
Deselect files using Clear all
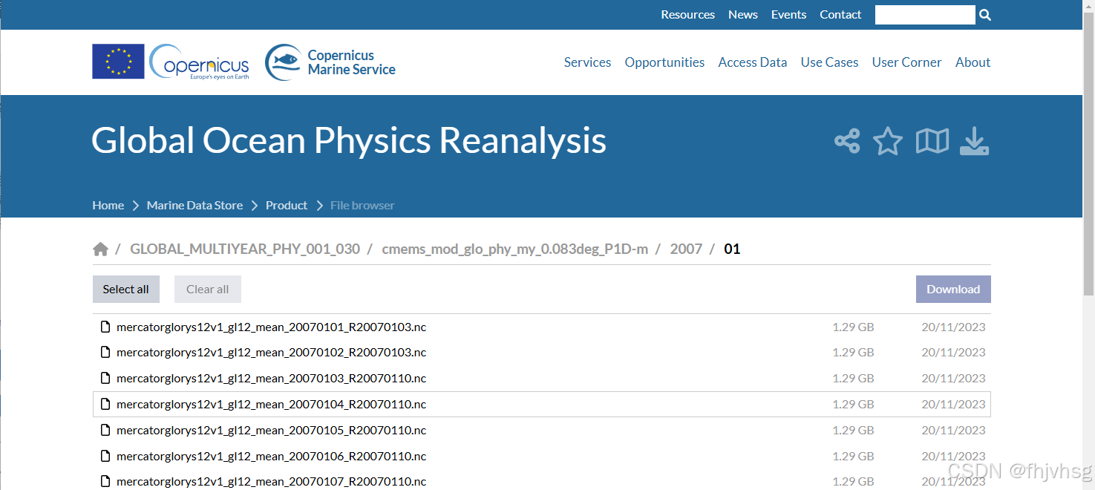coord(207,289)
